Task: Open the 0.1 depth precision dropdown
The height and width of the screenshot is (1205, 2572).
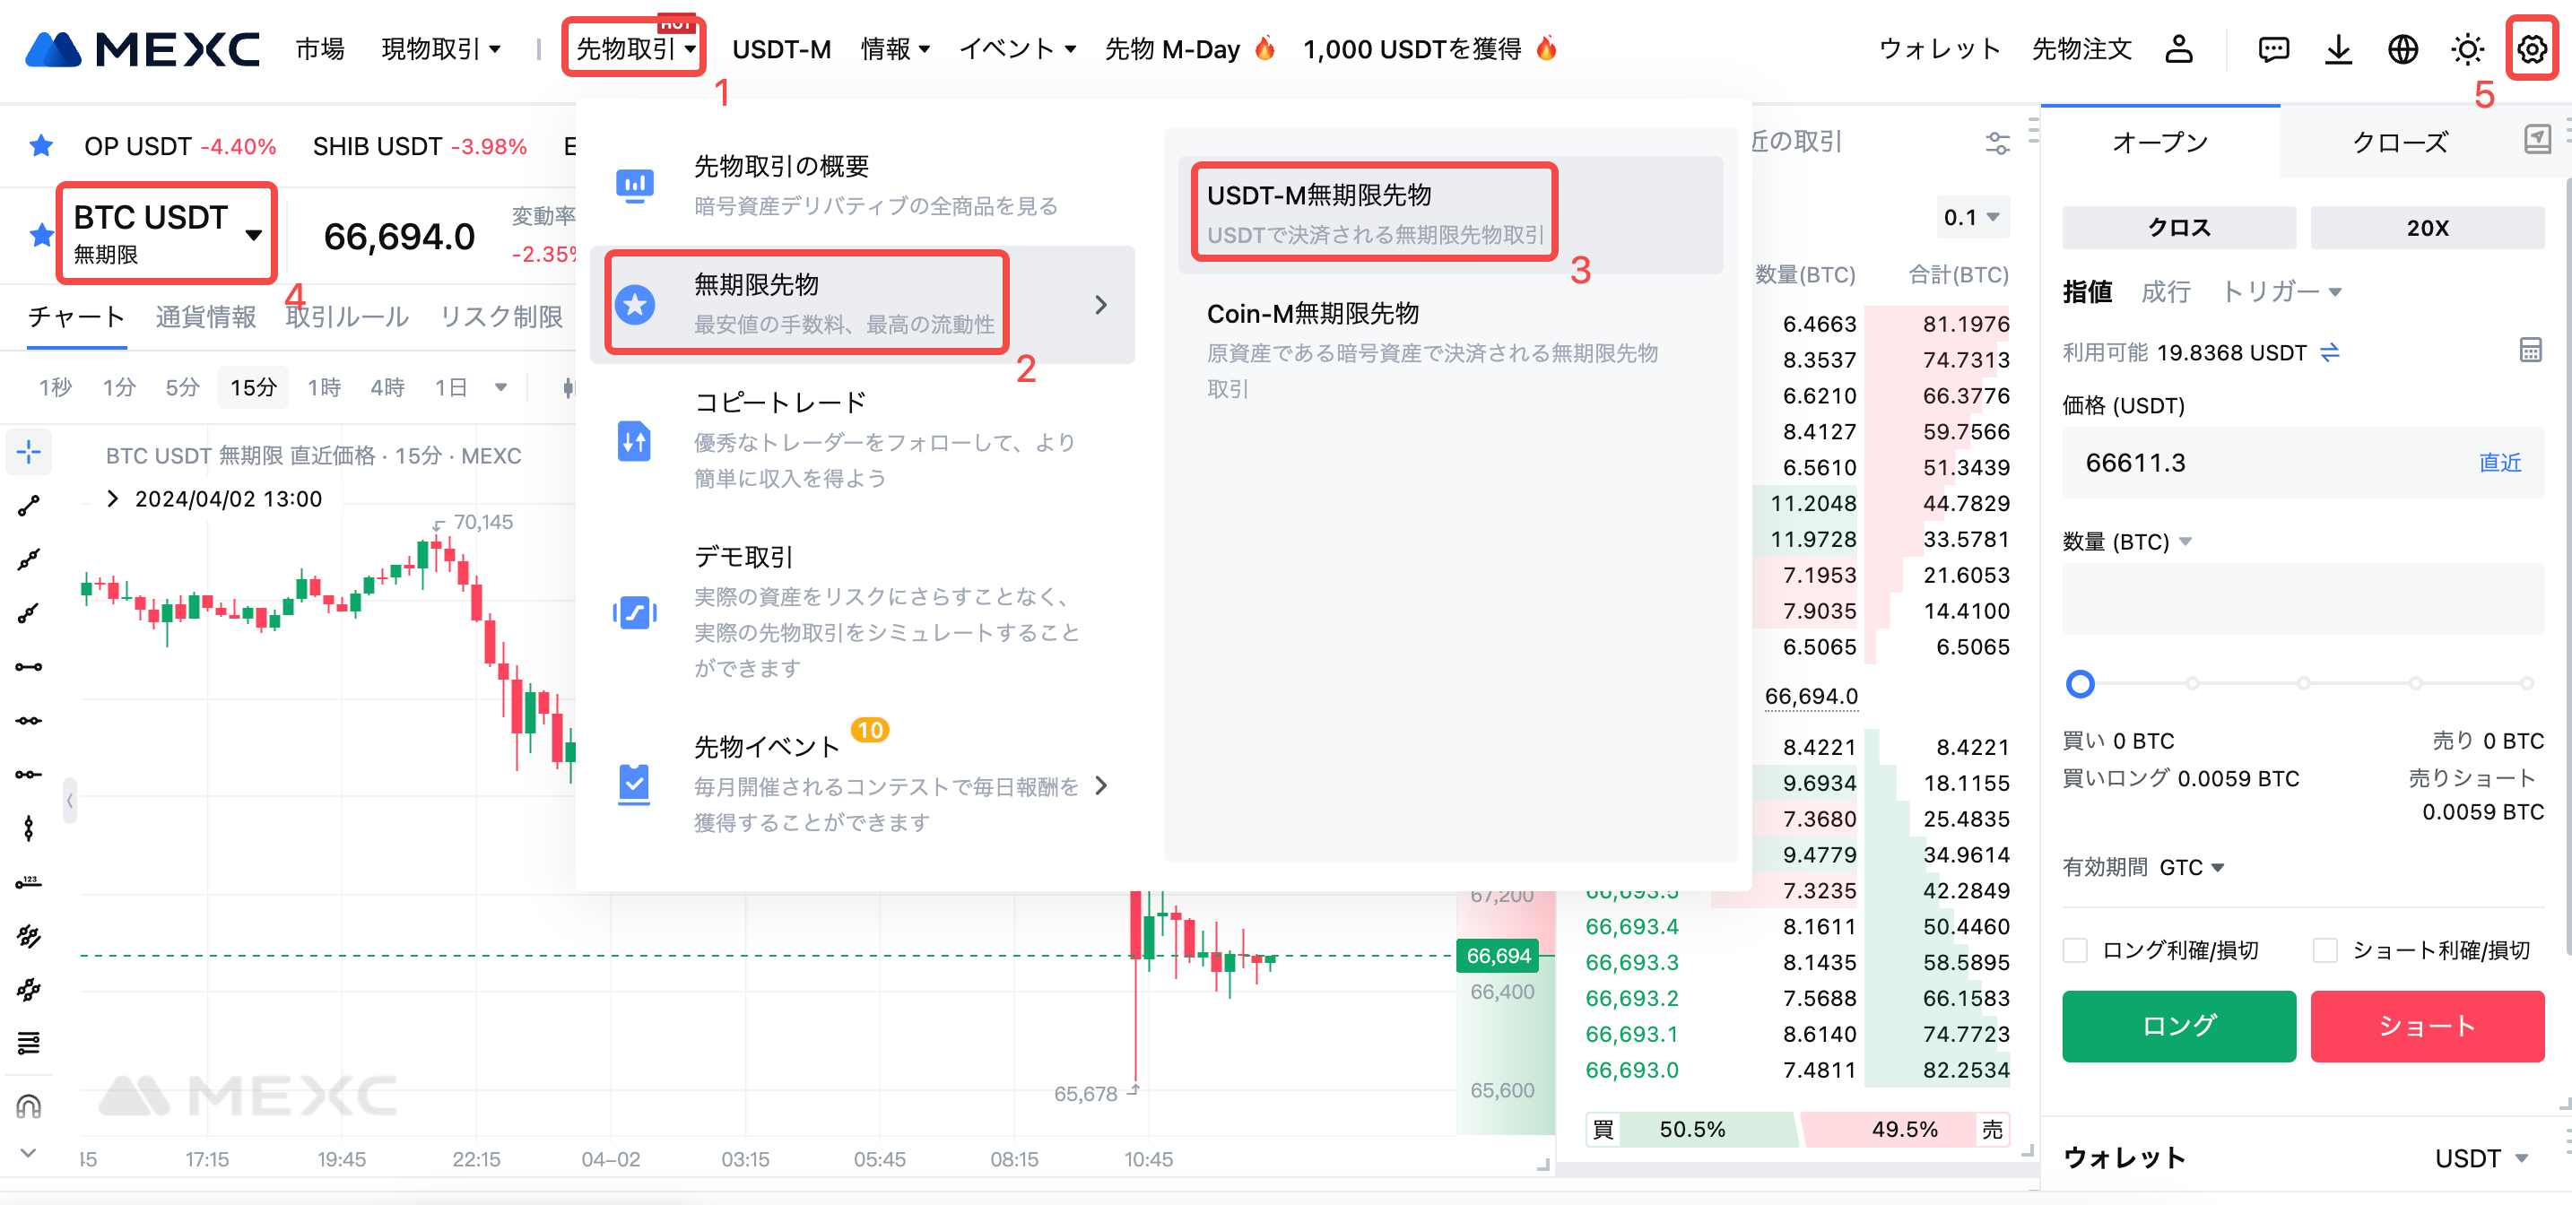Action: click(x=1972, y=217)
